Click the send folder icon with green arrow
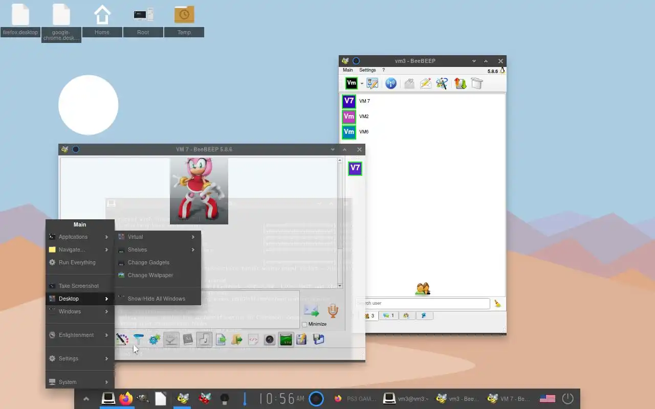655x409 pixels. pyautogui.click(x=237, y=339)
